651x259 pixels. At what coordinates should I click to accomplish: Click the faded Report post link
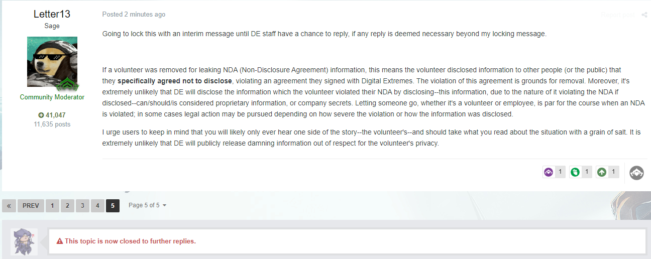point(618,15)
